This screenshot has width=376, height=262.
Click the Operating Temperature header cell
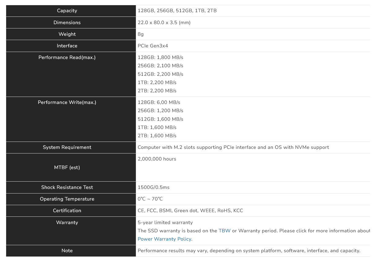(x=67, y=199)
